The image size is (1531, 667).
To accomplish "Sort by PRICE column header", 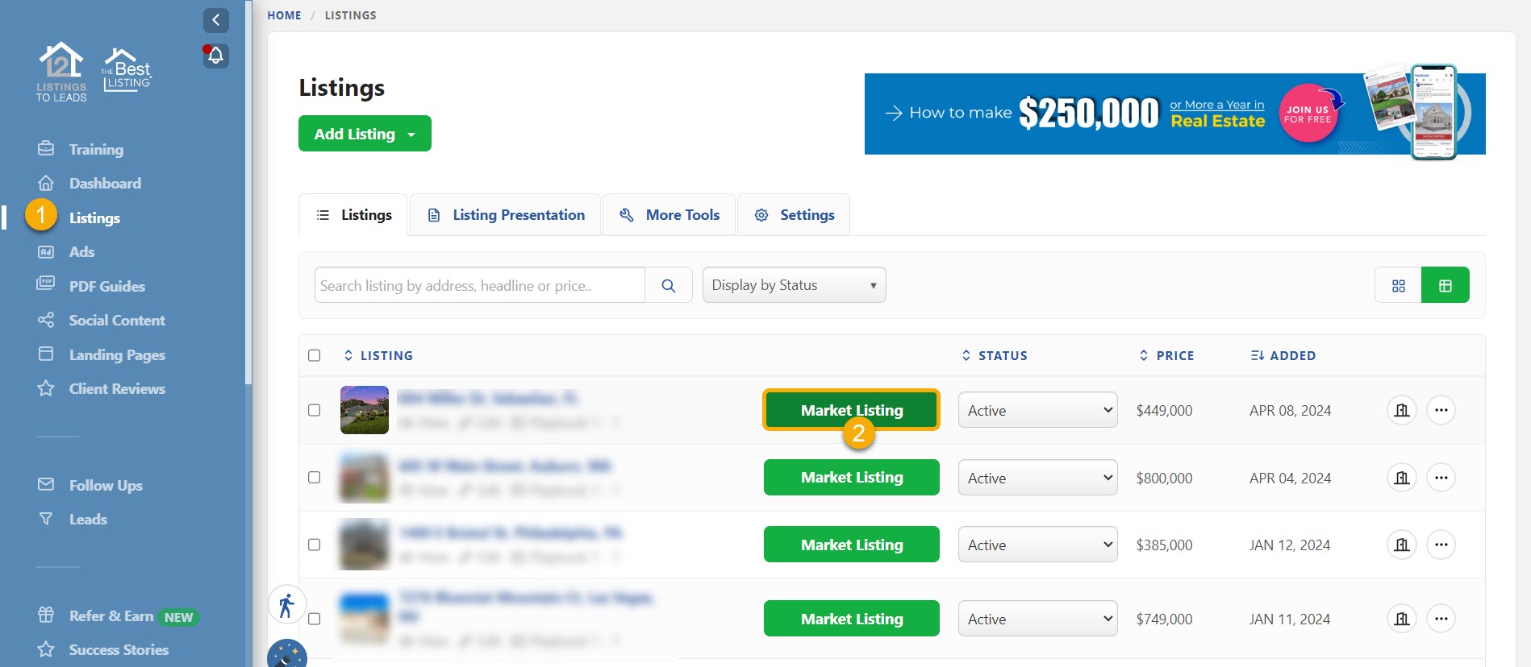I will tap(1166, 355).
